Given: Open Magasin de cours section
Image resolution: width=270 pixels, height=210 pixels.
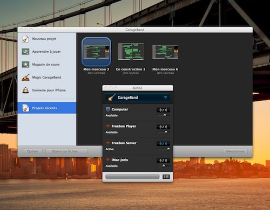Looking at the screenshot, I should click(47, 65).
